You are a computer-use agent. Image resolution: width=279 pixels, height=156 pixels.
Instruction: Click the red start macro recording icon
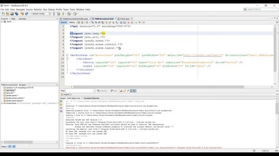(129, 23)
